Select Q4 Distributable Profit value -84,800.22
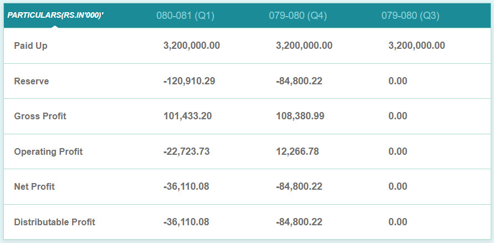Viewport: 494px width, 243px height. [299, 222]
